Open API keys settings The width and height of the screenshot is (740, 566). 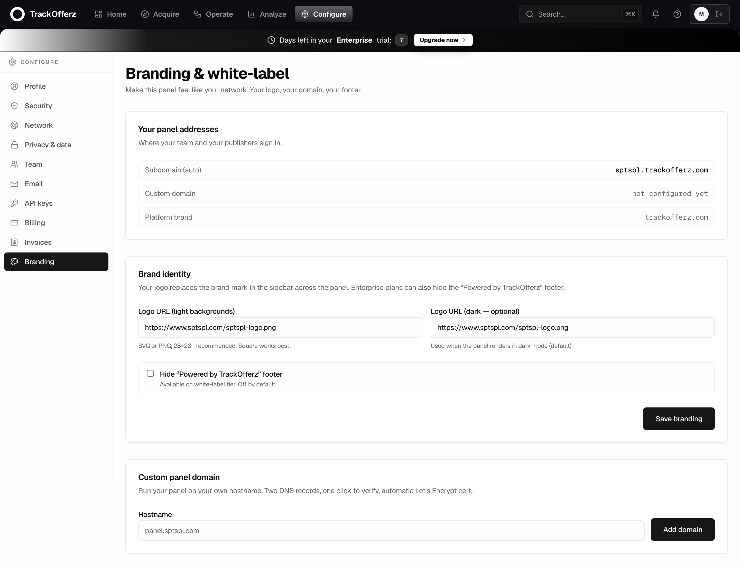coord(56,203)
